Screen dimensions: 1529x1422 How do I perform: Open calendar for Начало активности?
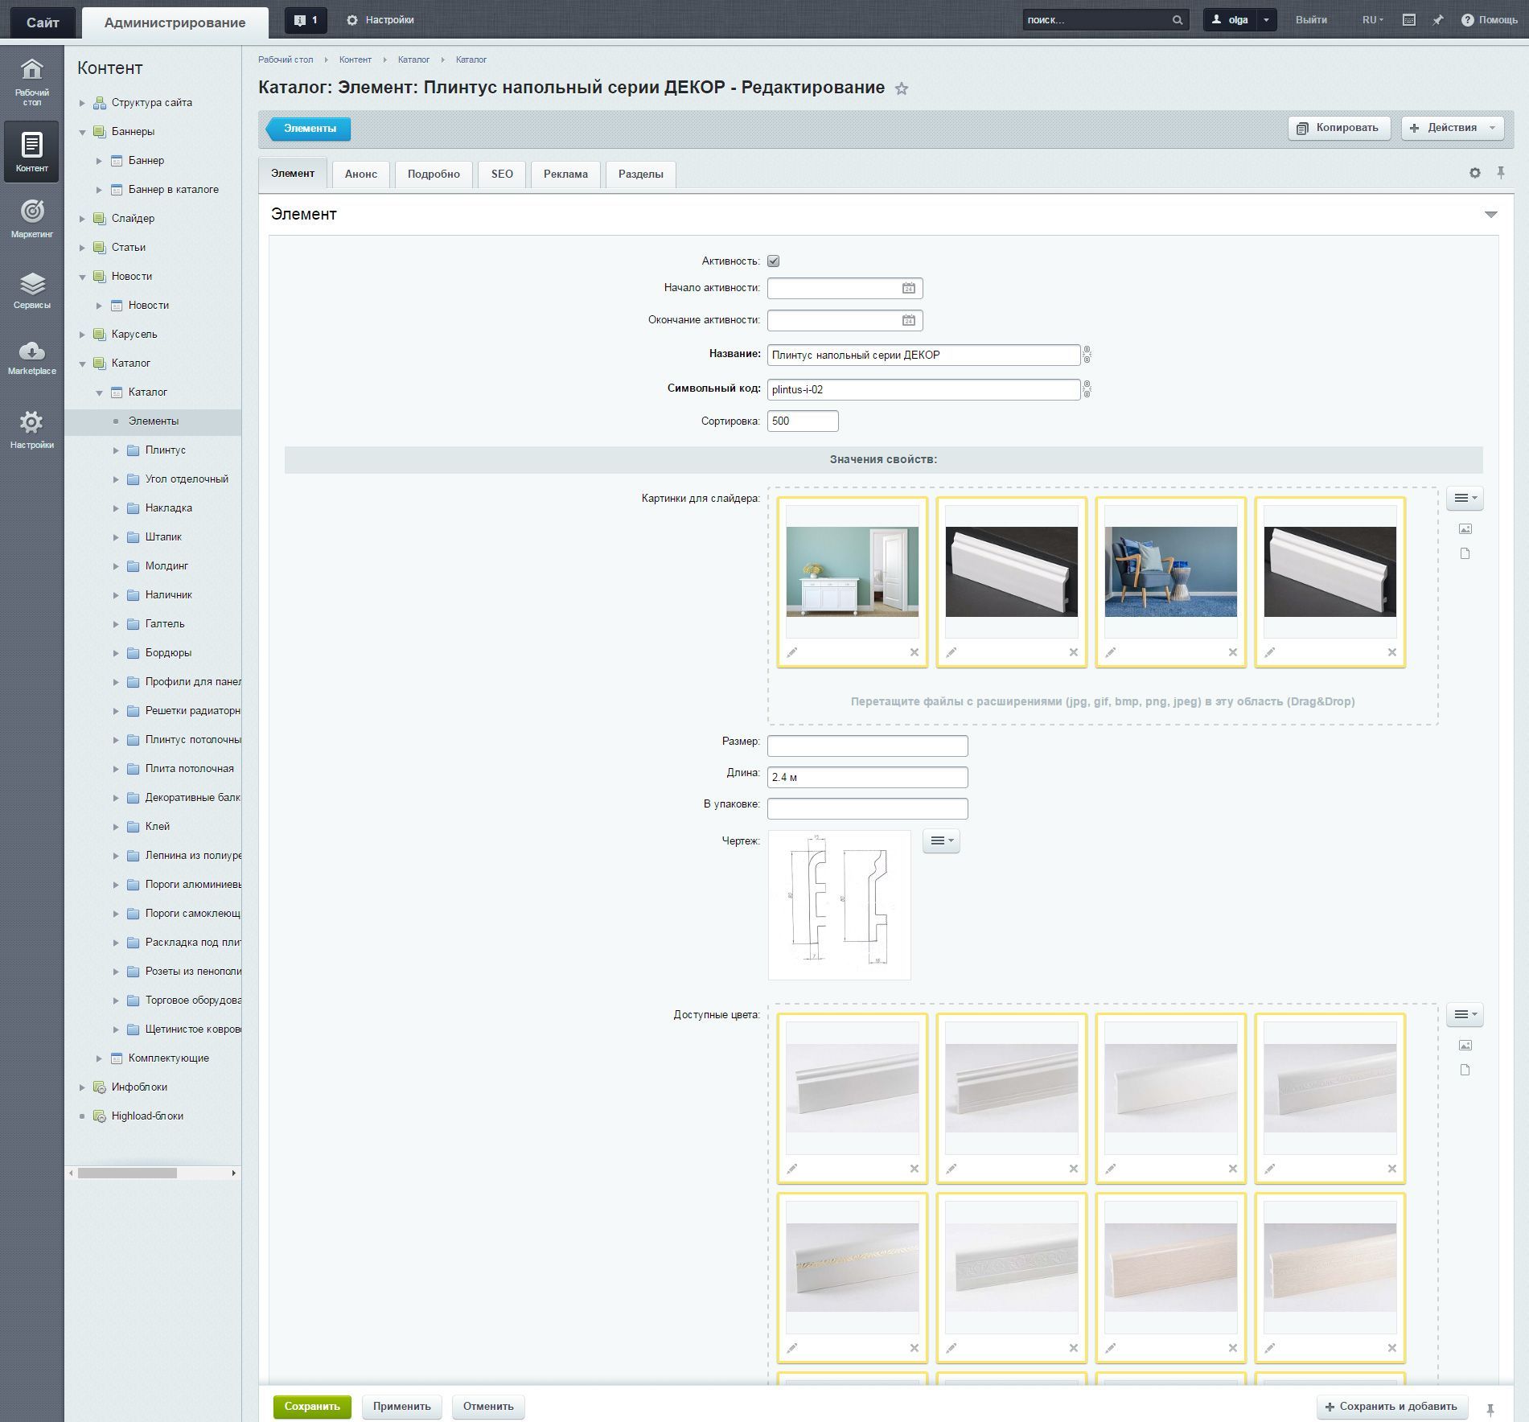point(908,288)
